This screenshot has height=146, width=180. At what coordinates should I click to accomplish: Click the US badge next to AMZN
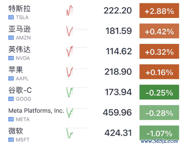click(x=11, y=38)
